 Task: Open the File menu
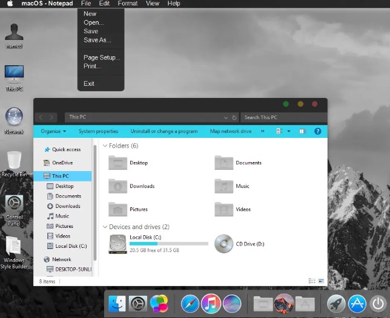pos(86,4)
